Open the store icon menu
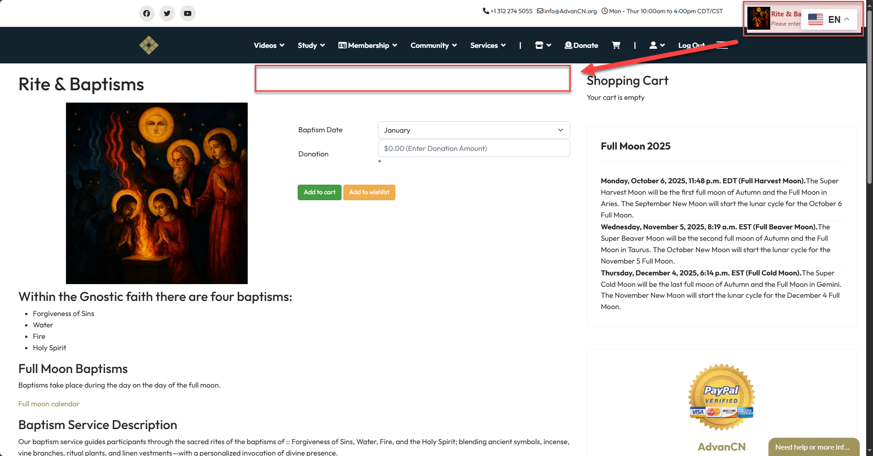The height and width of the screenshot is (456, 873). pyautogui.click(x=543, y=45)
